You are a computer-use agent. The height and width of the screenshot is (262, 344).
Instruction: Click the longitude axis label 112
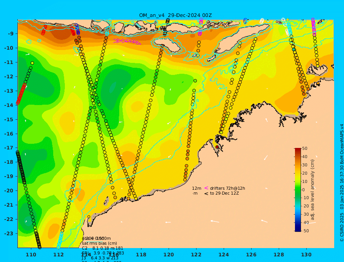[58, 254]
